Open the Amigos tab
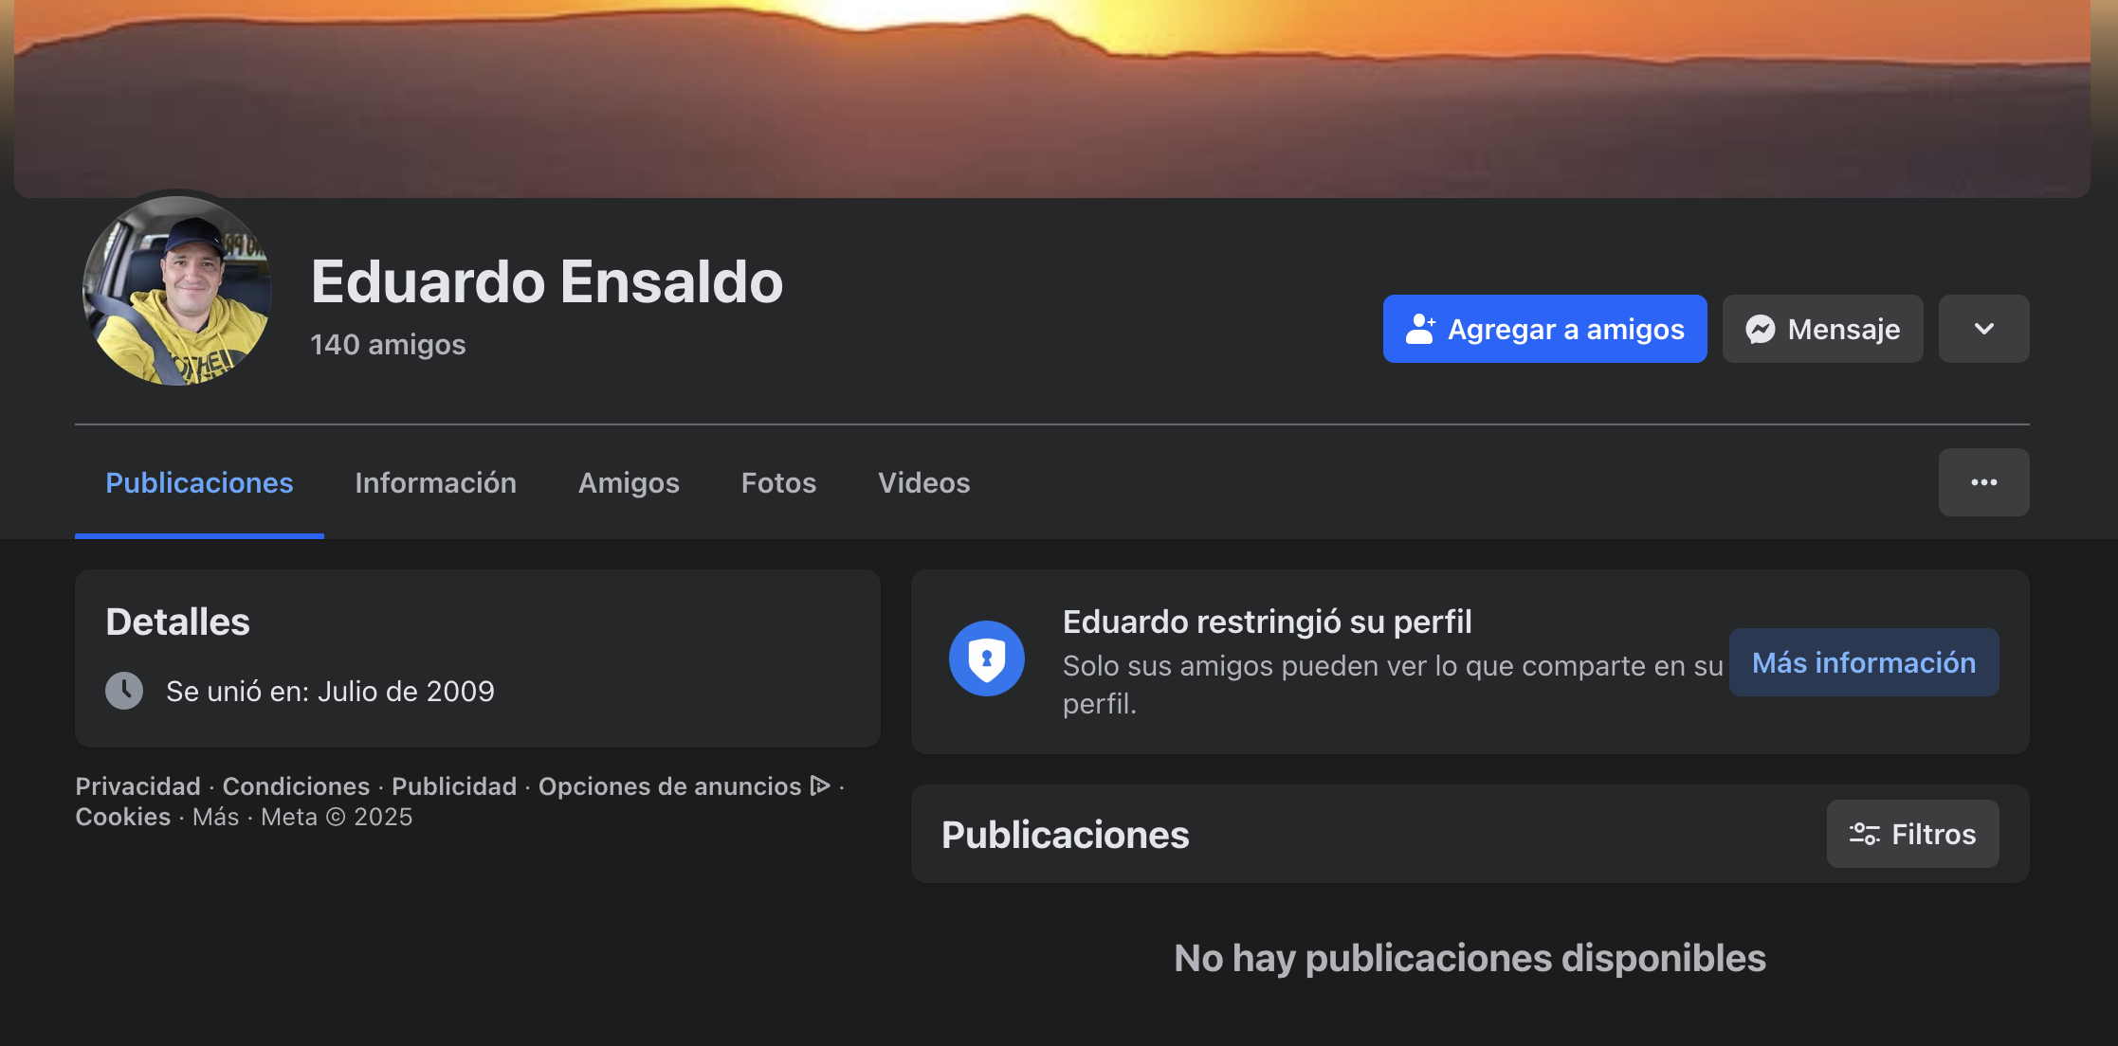The image size is (2118, 1046). click(x=629, y=483)
